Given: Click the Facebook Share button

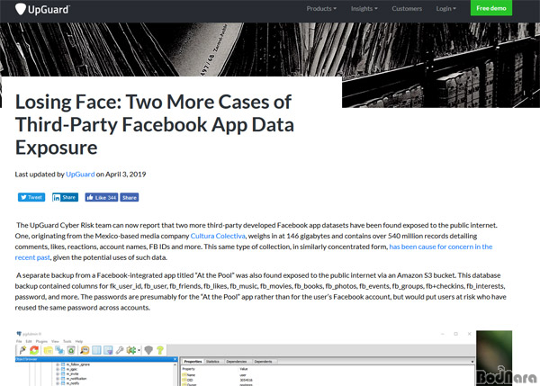Looking at the screenshot, I should pos(129,197).
